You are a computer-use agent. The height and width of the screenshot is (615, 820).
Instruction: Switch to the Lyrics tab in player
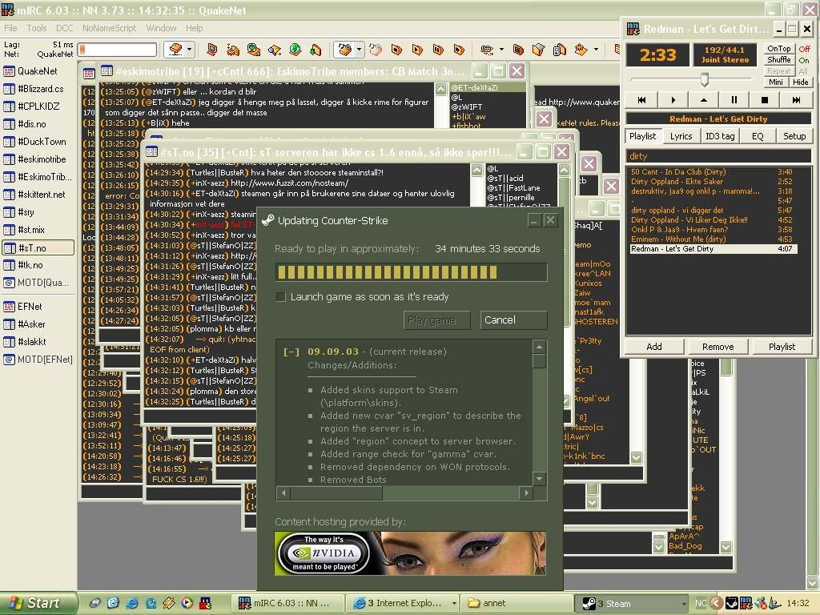(x=681, y=136)
